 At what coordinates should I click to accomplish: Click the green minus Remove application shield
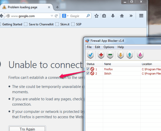(110, 55)
